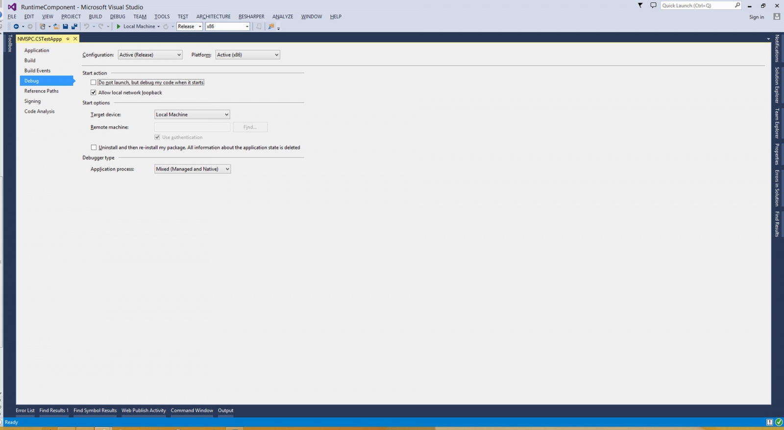Click the New Project toolbar icon

click(x=43, y=26)
